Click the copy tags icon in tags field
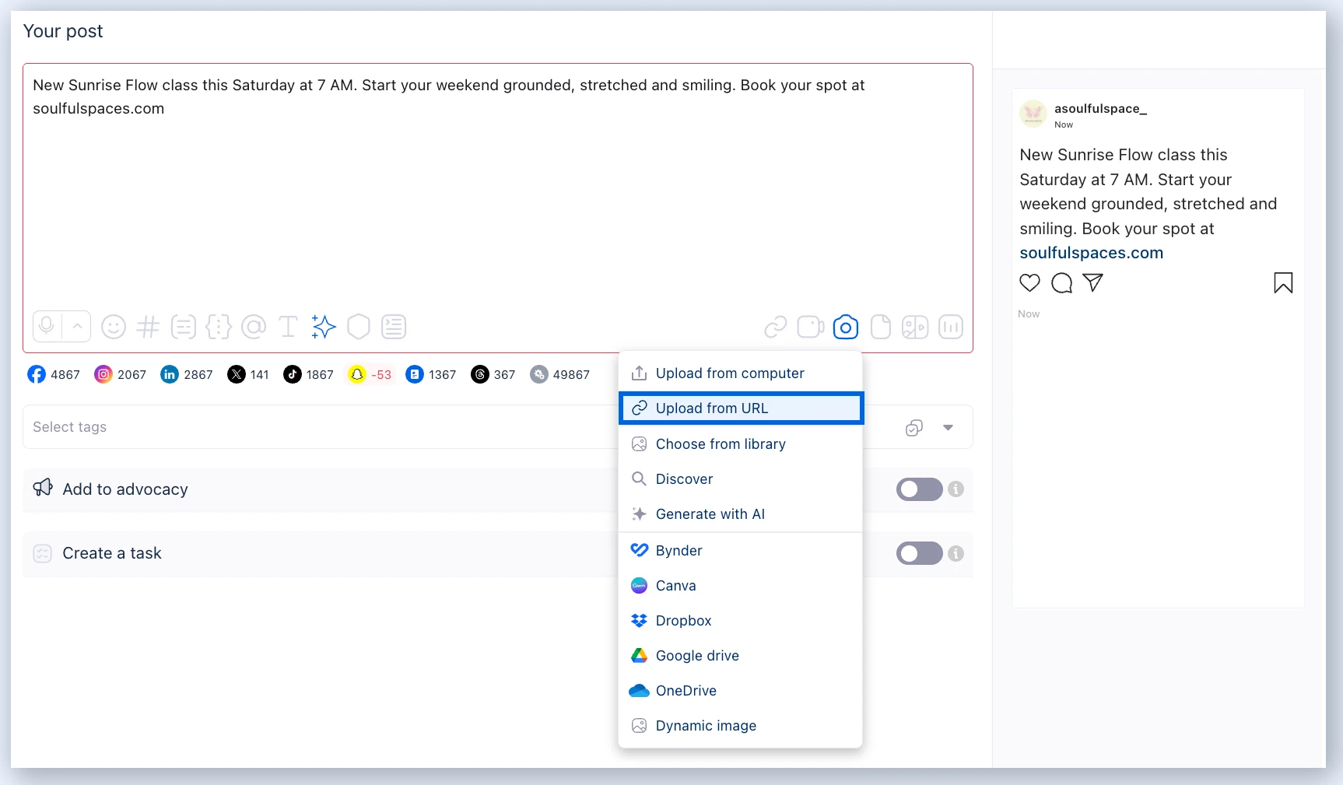1343x785 pixels. coord(914,427)
